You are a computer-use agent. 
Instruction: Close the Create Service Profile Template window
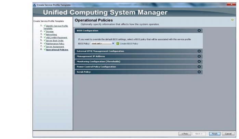(x=231, y=4)
